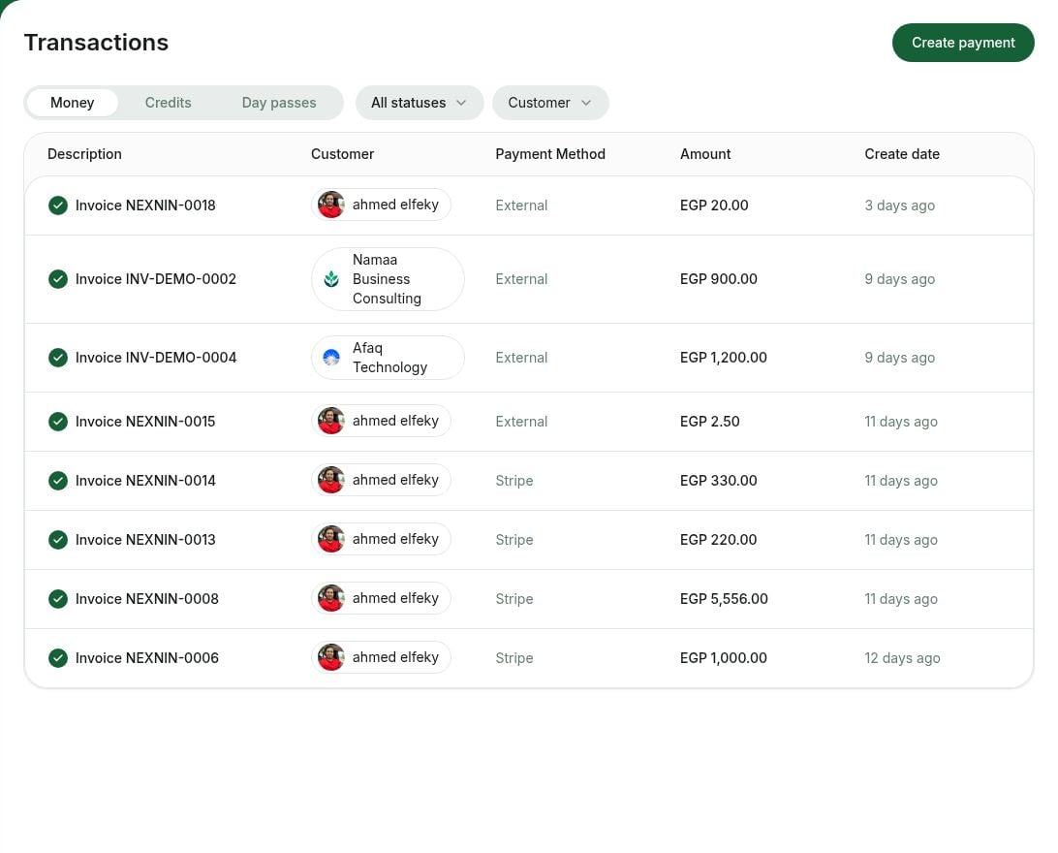Click the Description column header
This screenshot has height=853, width=1058.
coord(84,154)
